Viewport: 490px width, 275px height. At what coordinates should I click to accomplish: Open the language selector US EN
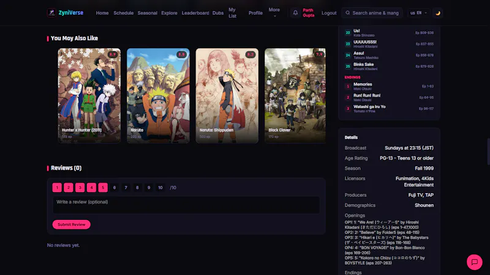[418, 13]
